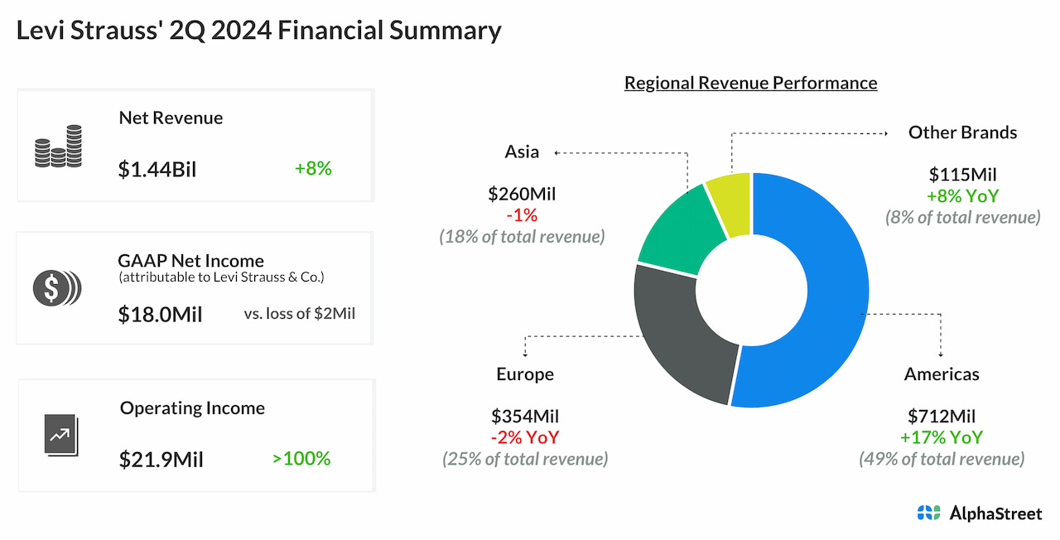The width and height of the screenshot is (1060, 540).
Task: Select the dollar coin icon for GAAP Net Income
Action: pyautogui.click(x=56, y=287)
